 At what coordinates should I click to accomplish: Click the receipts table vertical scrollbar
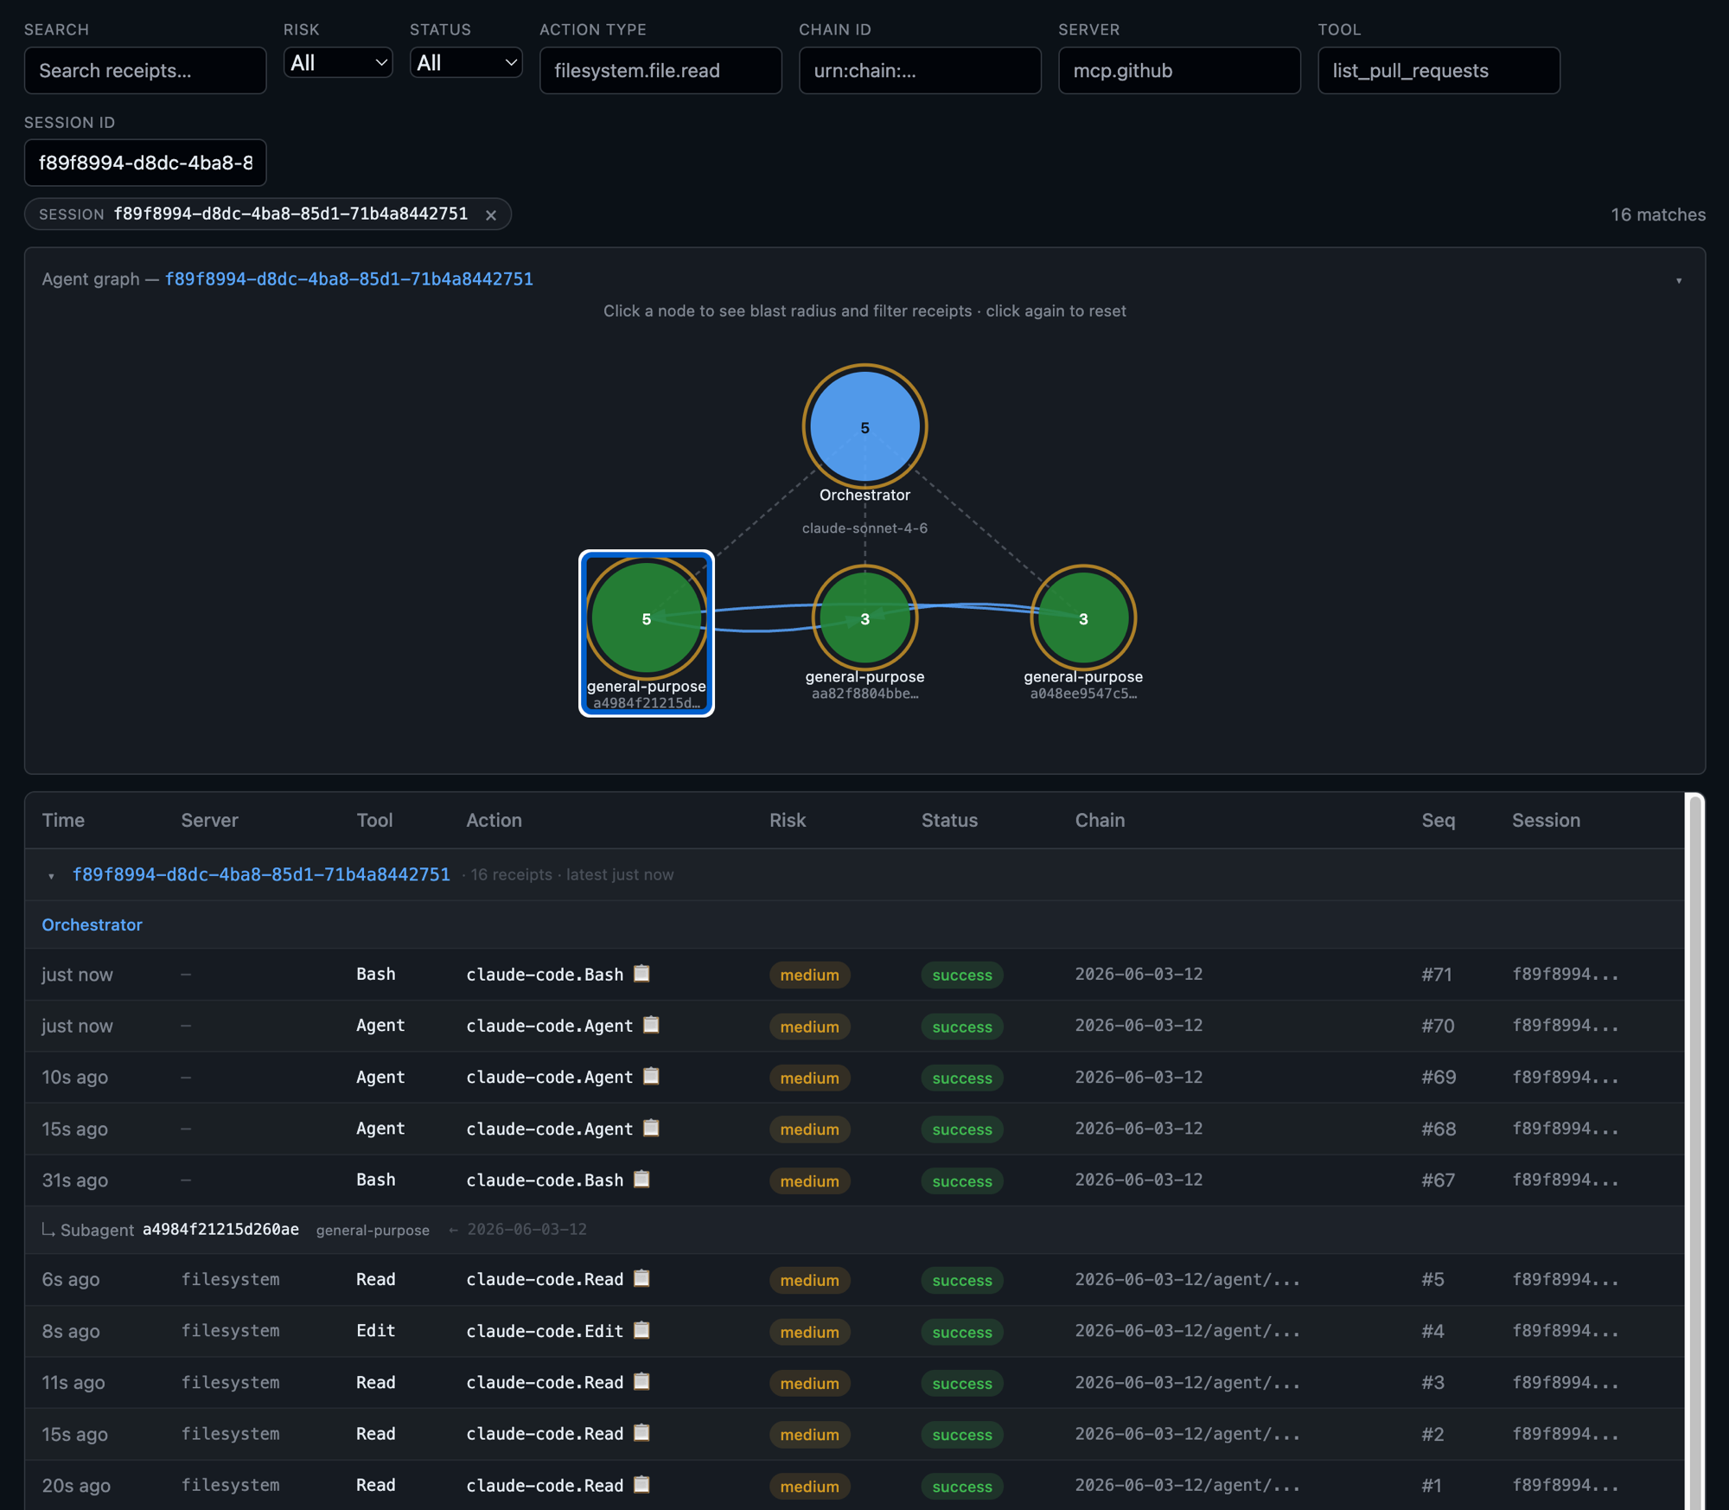1695,1150
